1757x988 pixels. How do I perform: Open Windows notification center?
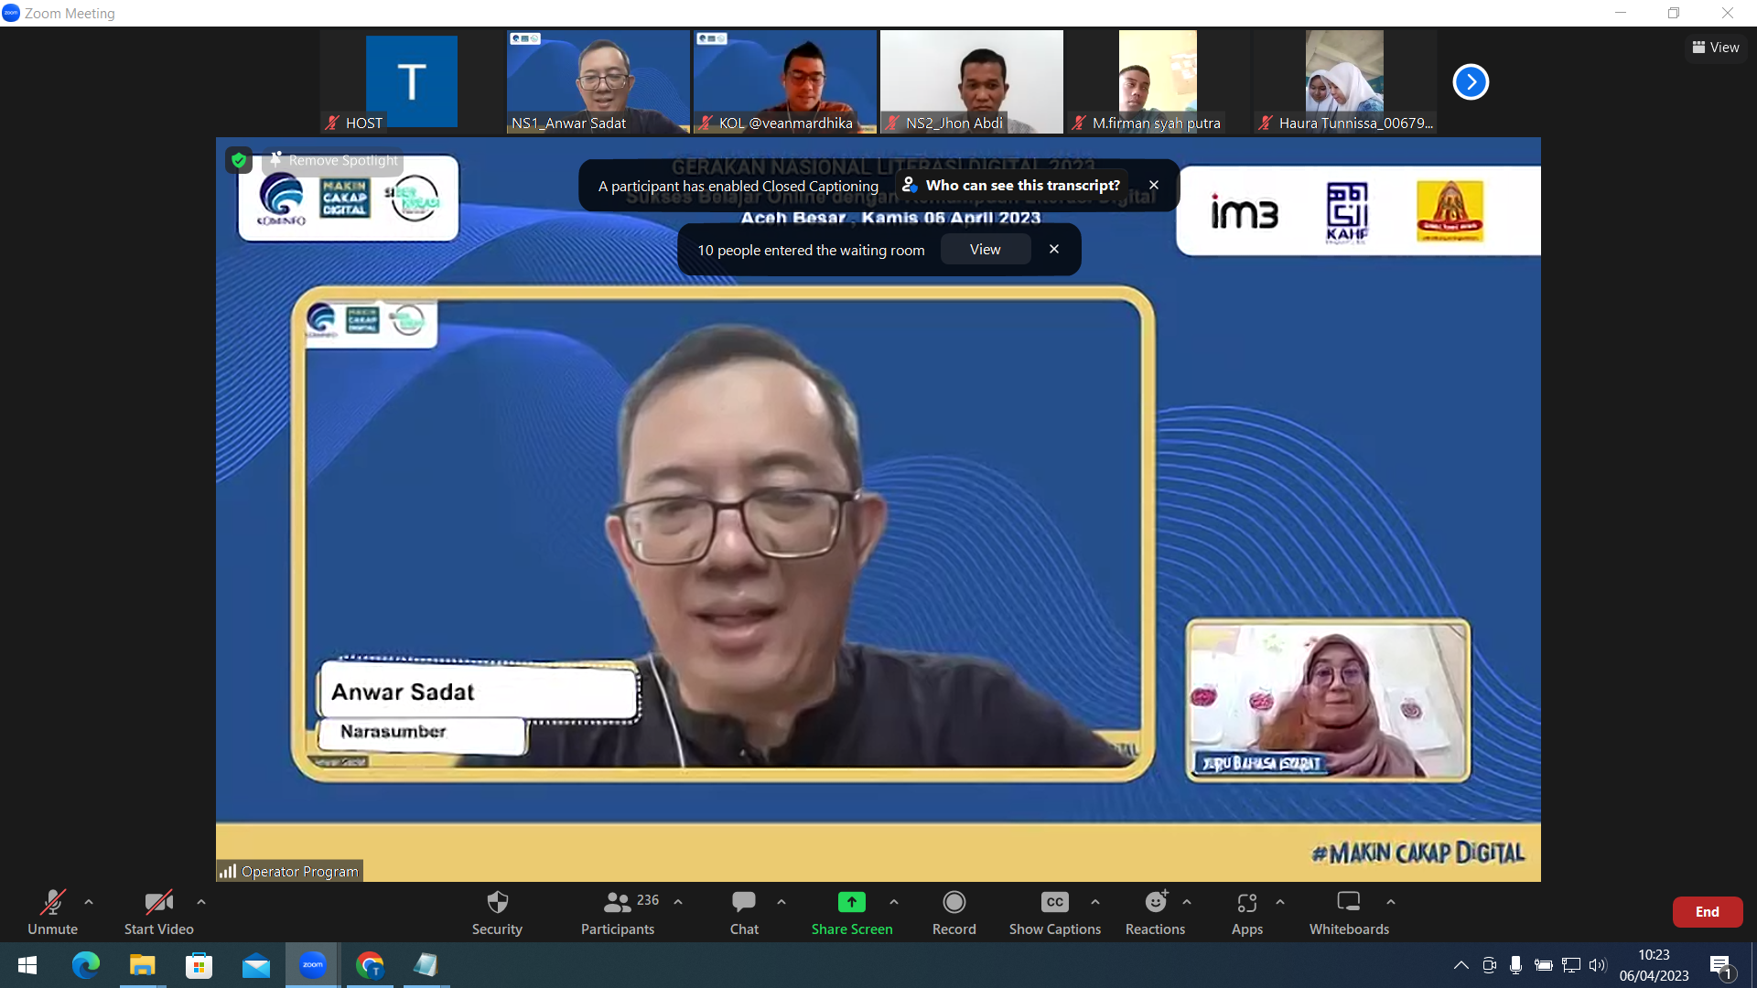1720,966
